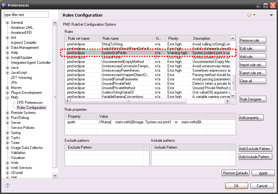The image size is (278, 194).
Task: Open the Validation preferences page
Action: tap(18, 153)
